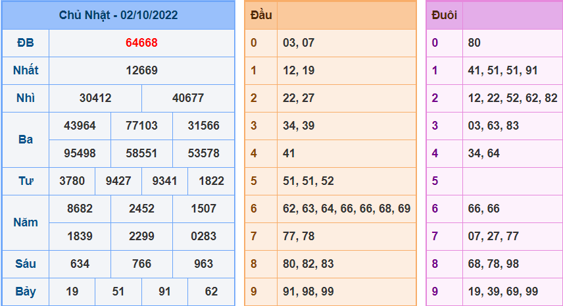Select fifth prize number 0283
563x306 pixels.
click(x=203, y=236)
